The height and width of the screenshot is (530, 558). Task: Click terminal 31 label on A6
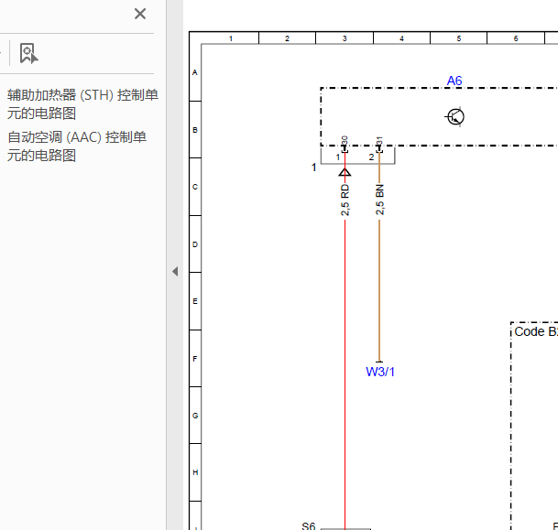click(379, 141)
